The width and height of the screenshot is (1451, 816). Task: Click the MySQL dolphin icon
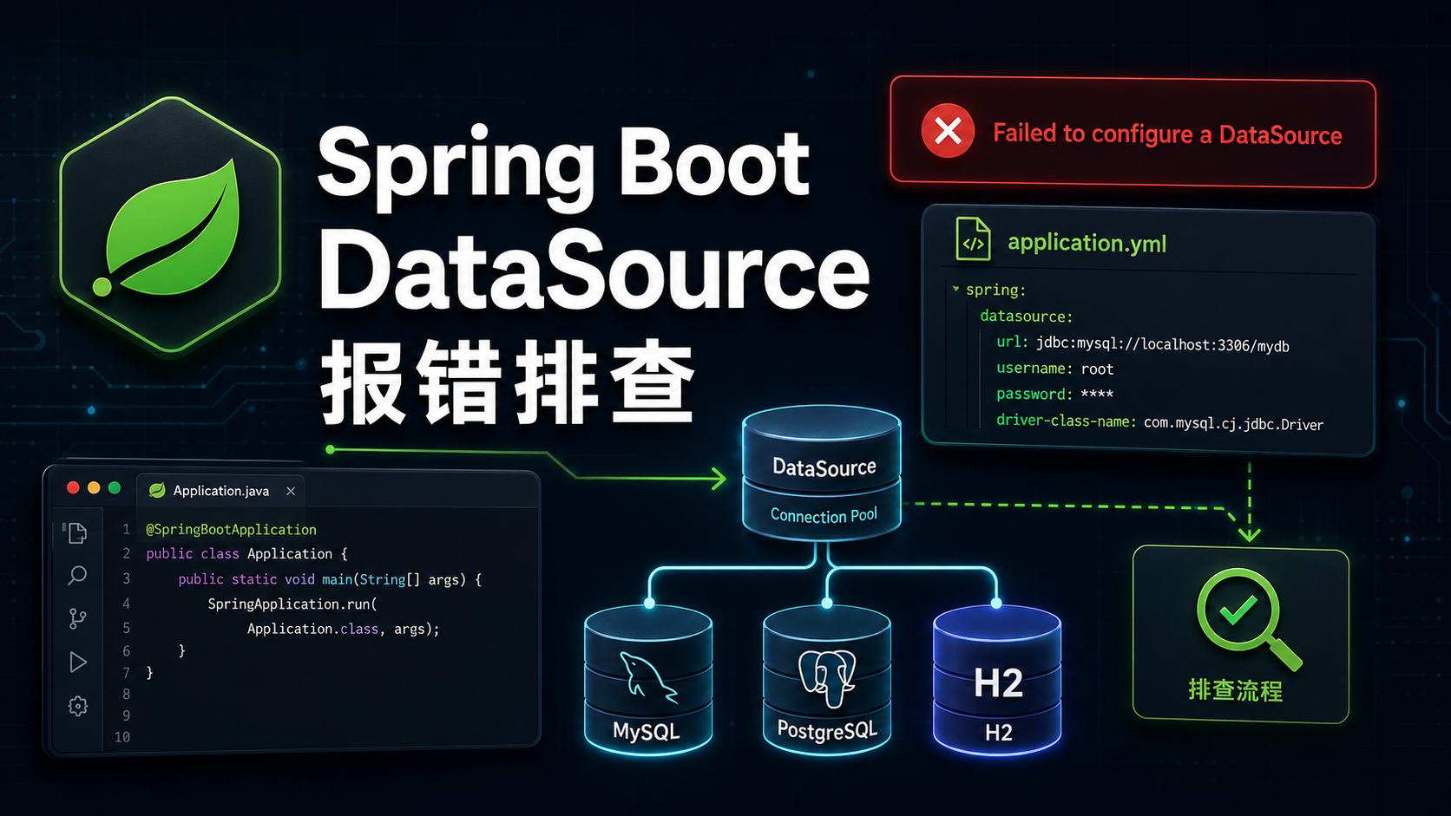tap(647, 677)
